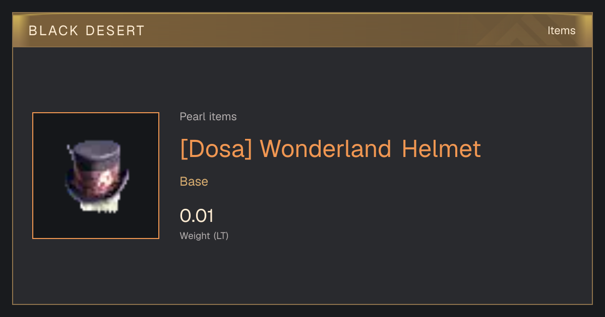The image size is (605, 317).
Task: Click the word DESERT in the header
Action: 115,31
